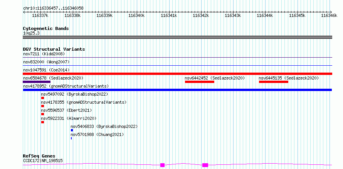Screen dimensions: 343x169
Task: Click the gray 10q25.3 cytogenetic band bar
Action: [177, 37]
